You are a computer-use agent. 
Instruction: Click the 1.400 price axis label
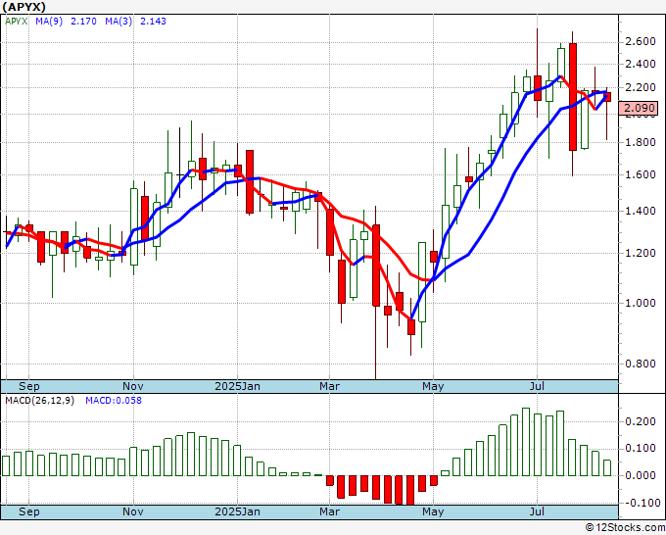tap(641, 211)
